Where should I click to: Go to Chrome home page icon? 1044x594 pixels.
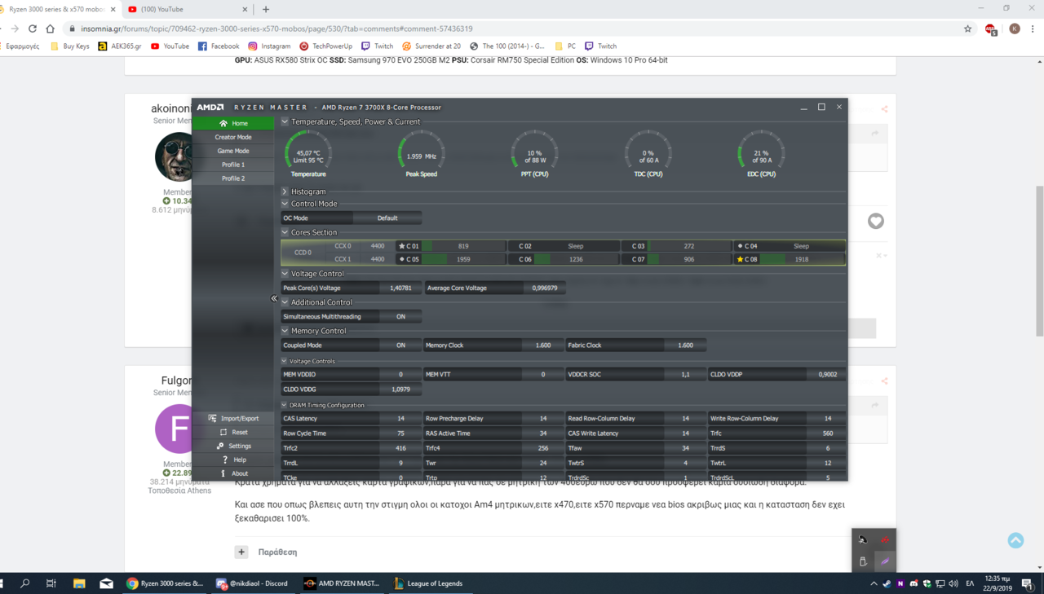pos(51,29)
